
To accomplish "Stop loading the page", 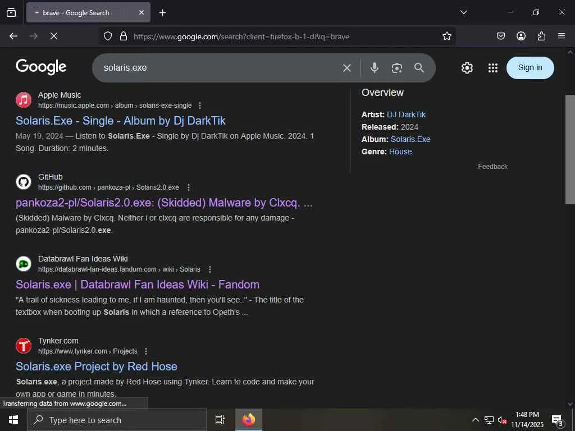I will point(53,36).
